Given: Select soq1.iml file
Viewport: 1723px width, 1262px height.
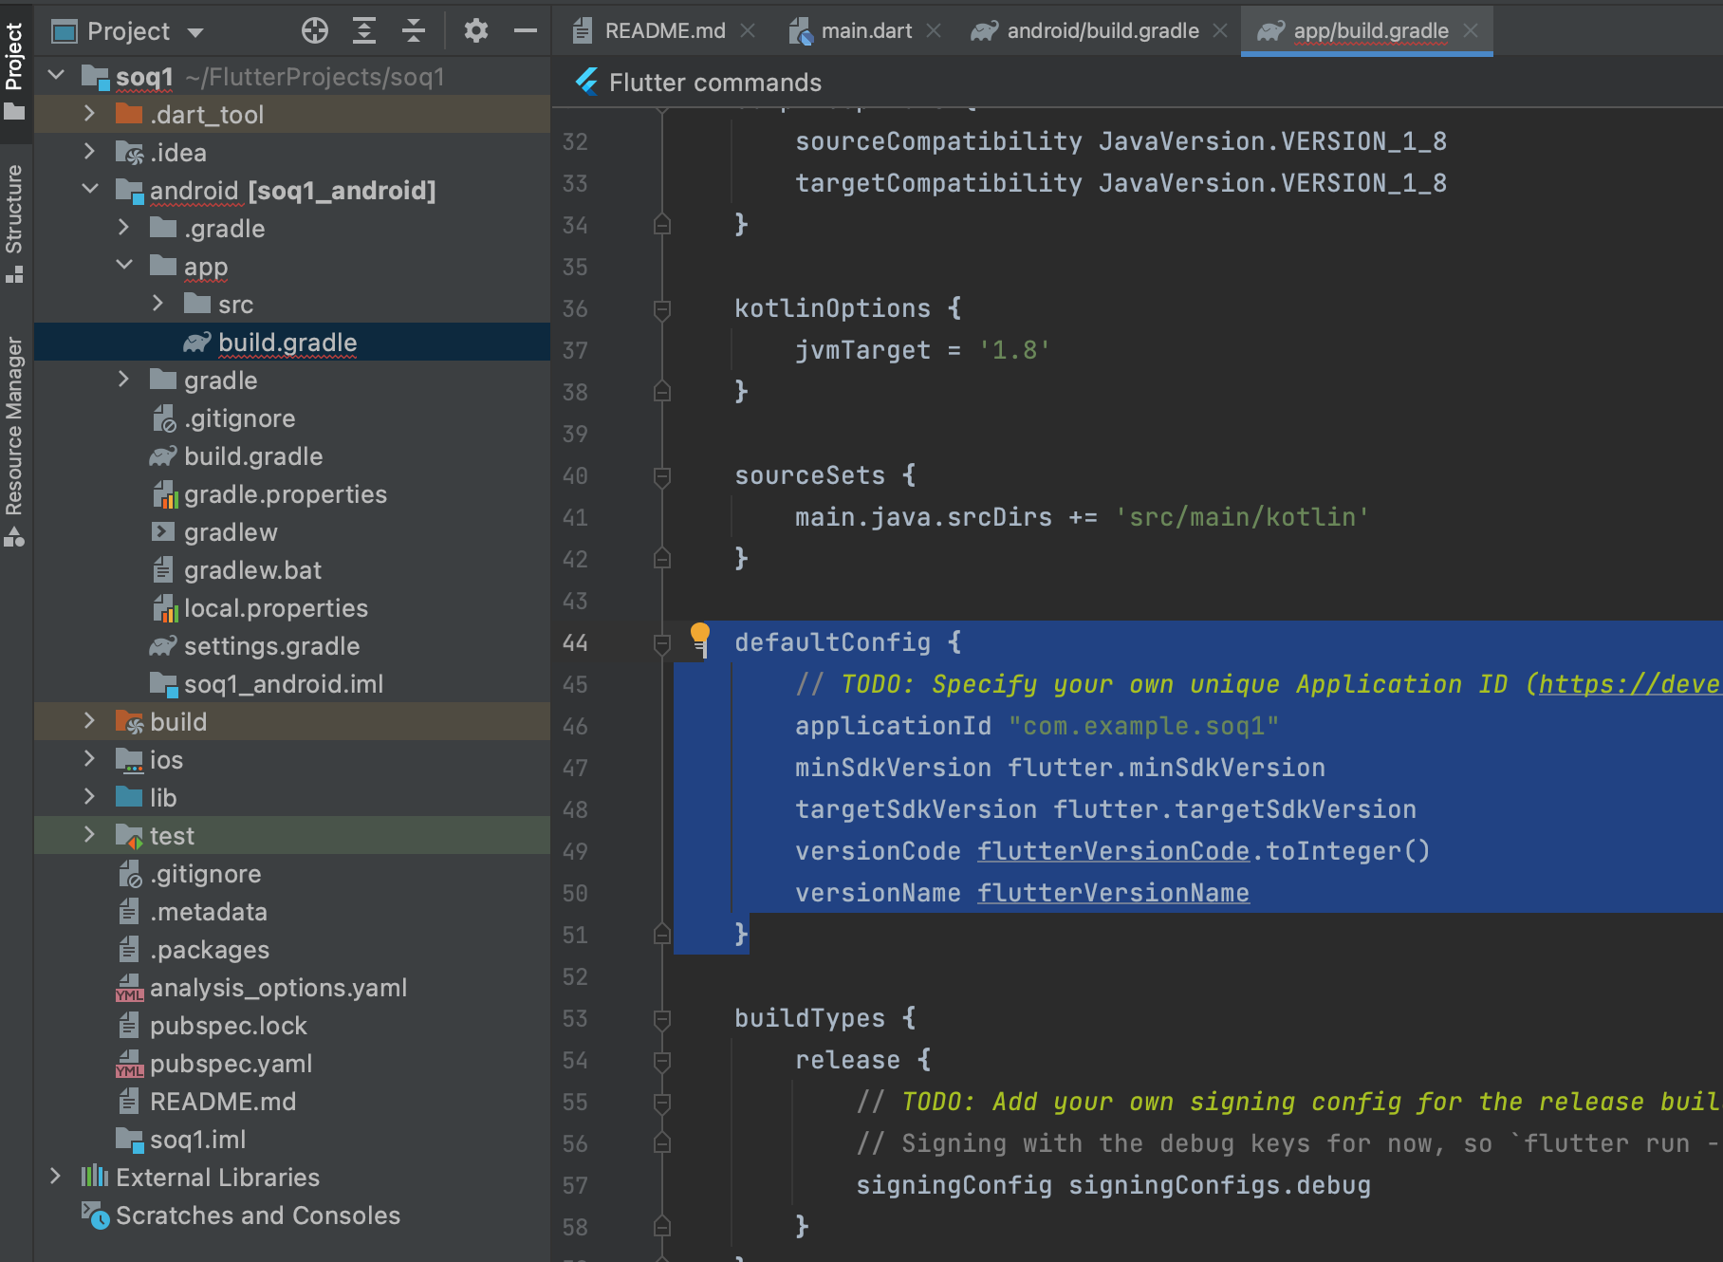Looking at the screenshot, I should (x=292, y=1139).
